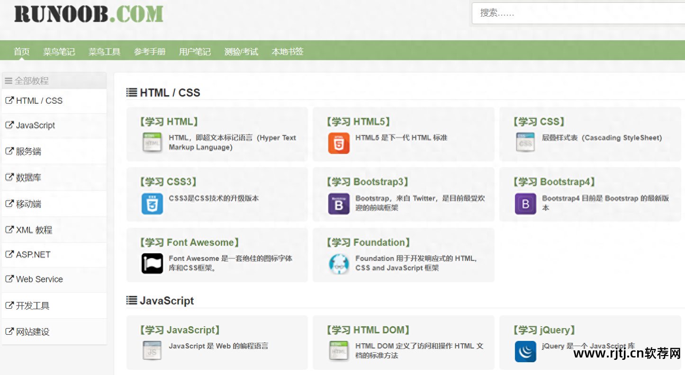
Task: Open the 【学习 CSS】 tutorial link
Action: click(539, 122)
